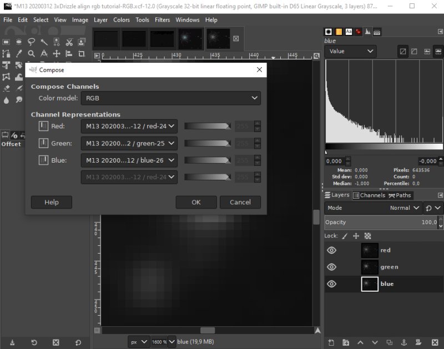This screenshot has height=349, width=444.
Task: Toggle visibility of the green layer
Action: (x=331, y=267)
